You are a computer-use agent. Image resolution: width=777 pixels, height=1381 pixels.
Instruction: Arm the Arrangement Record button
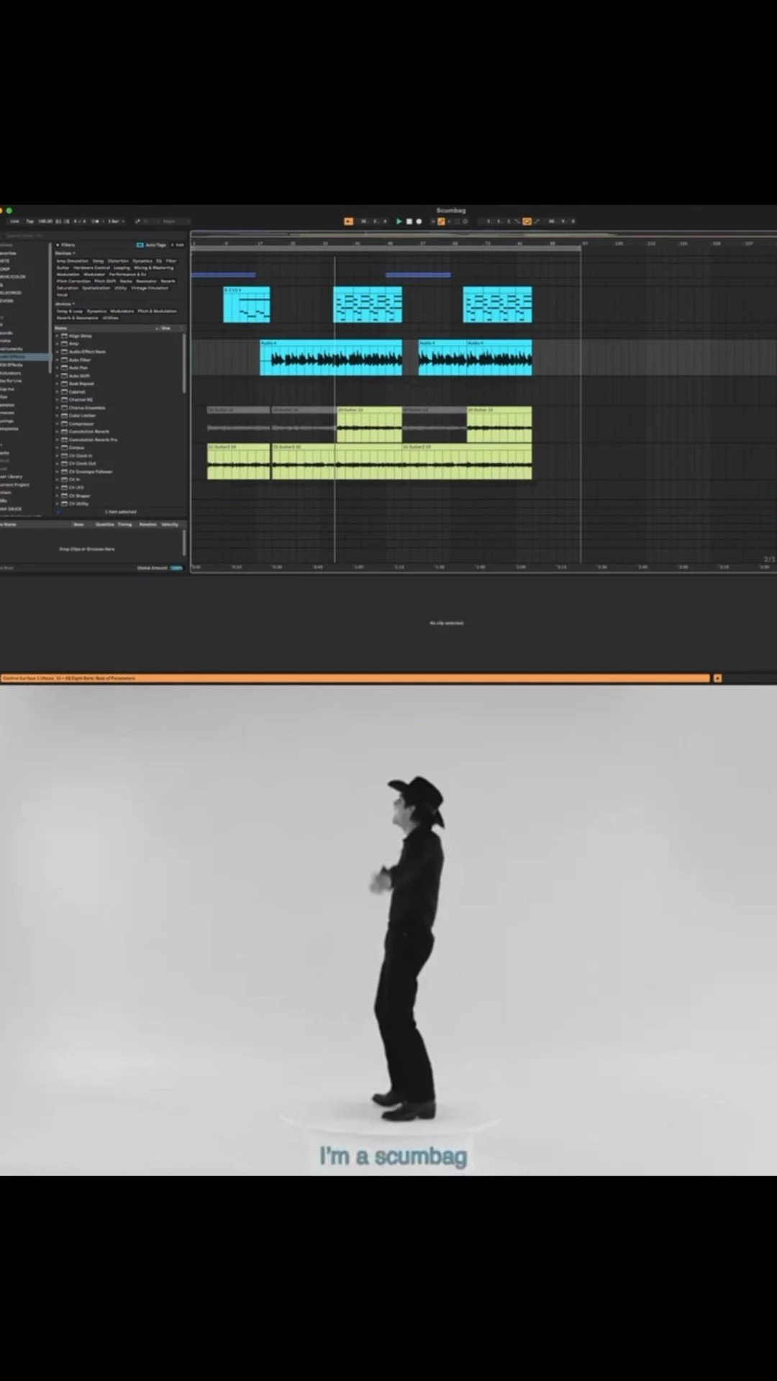[419, 222]
